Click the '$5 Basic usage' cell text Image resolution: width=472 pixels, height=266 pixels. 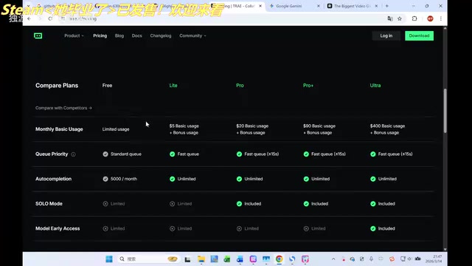(184, 126)
